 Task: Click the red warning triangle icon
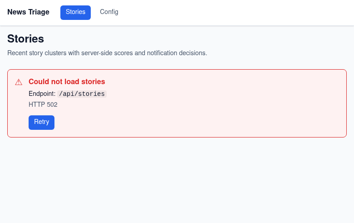(19, 82)
